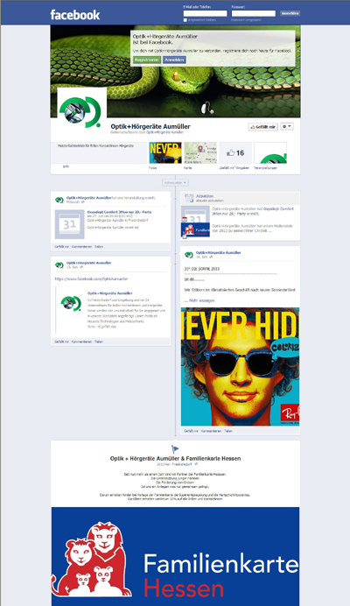Click the thumbs-up likes tile showing 16
The width and height of the screenshot is (350, 606).
click(x=235, y=153)
